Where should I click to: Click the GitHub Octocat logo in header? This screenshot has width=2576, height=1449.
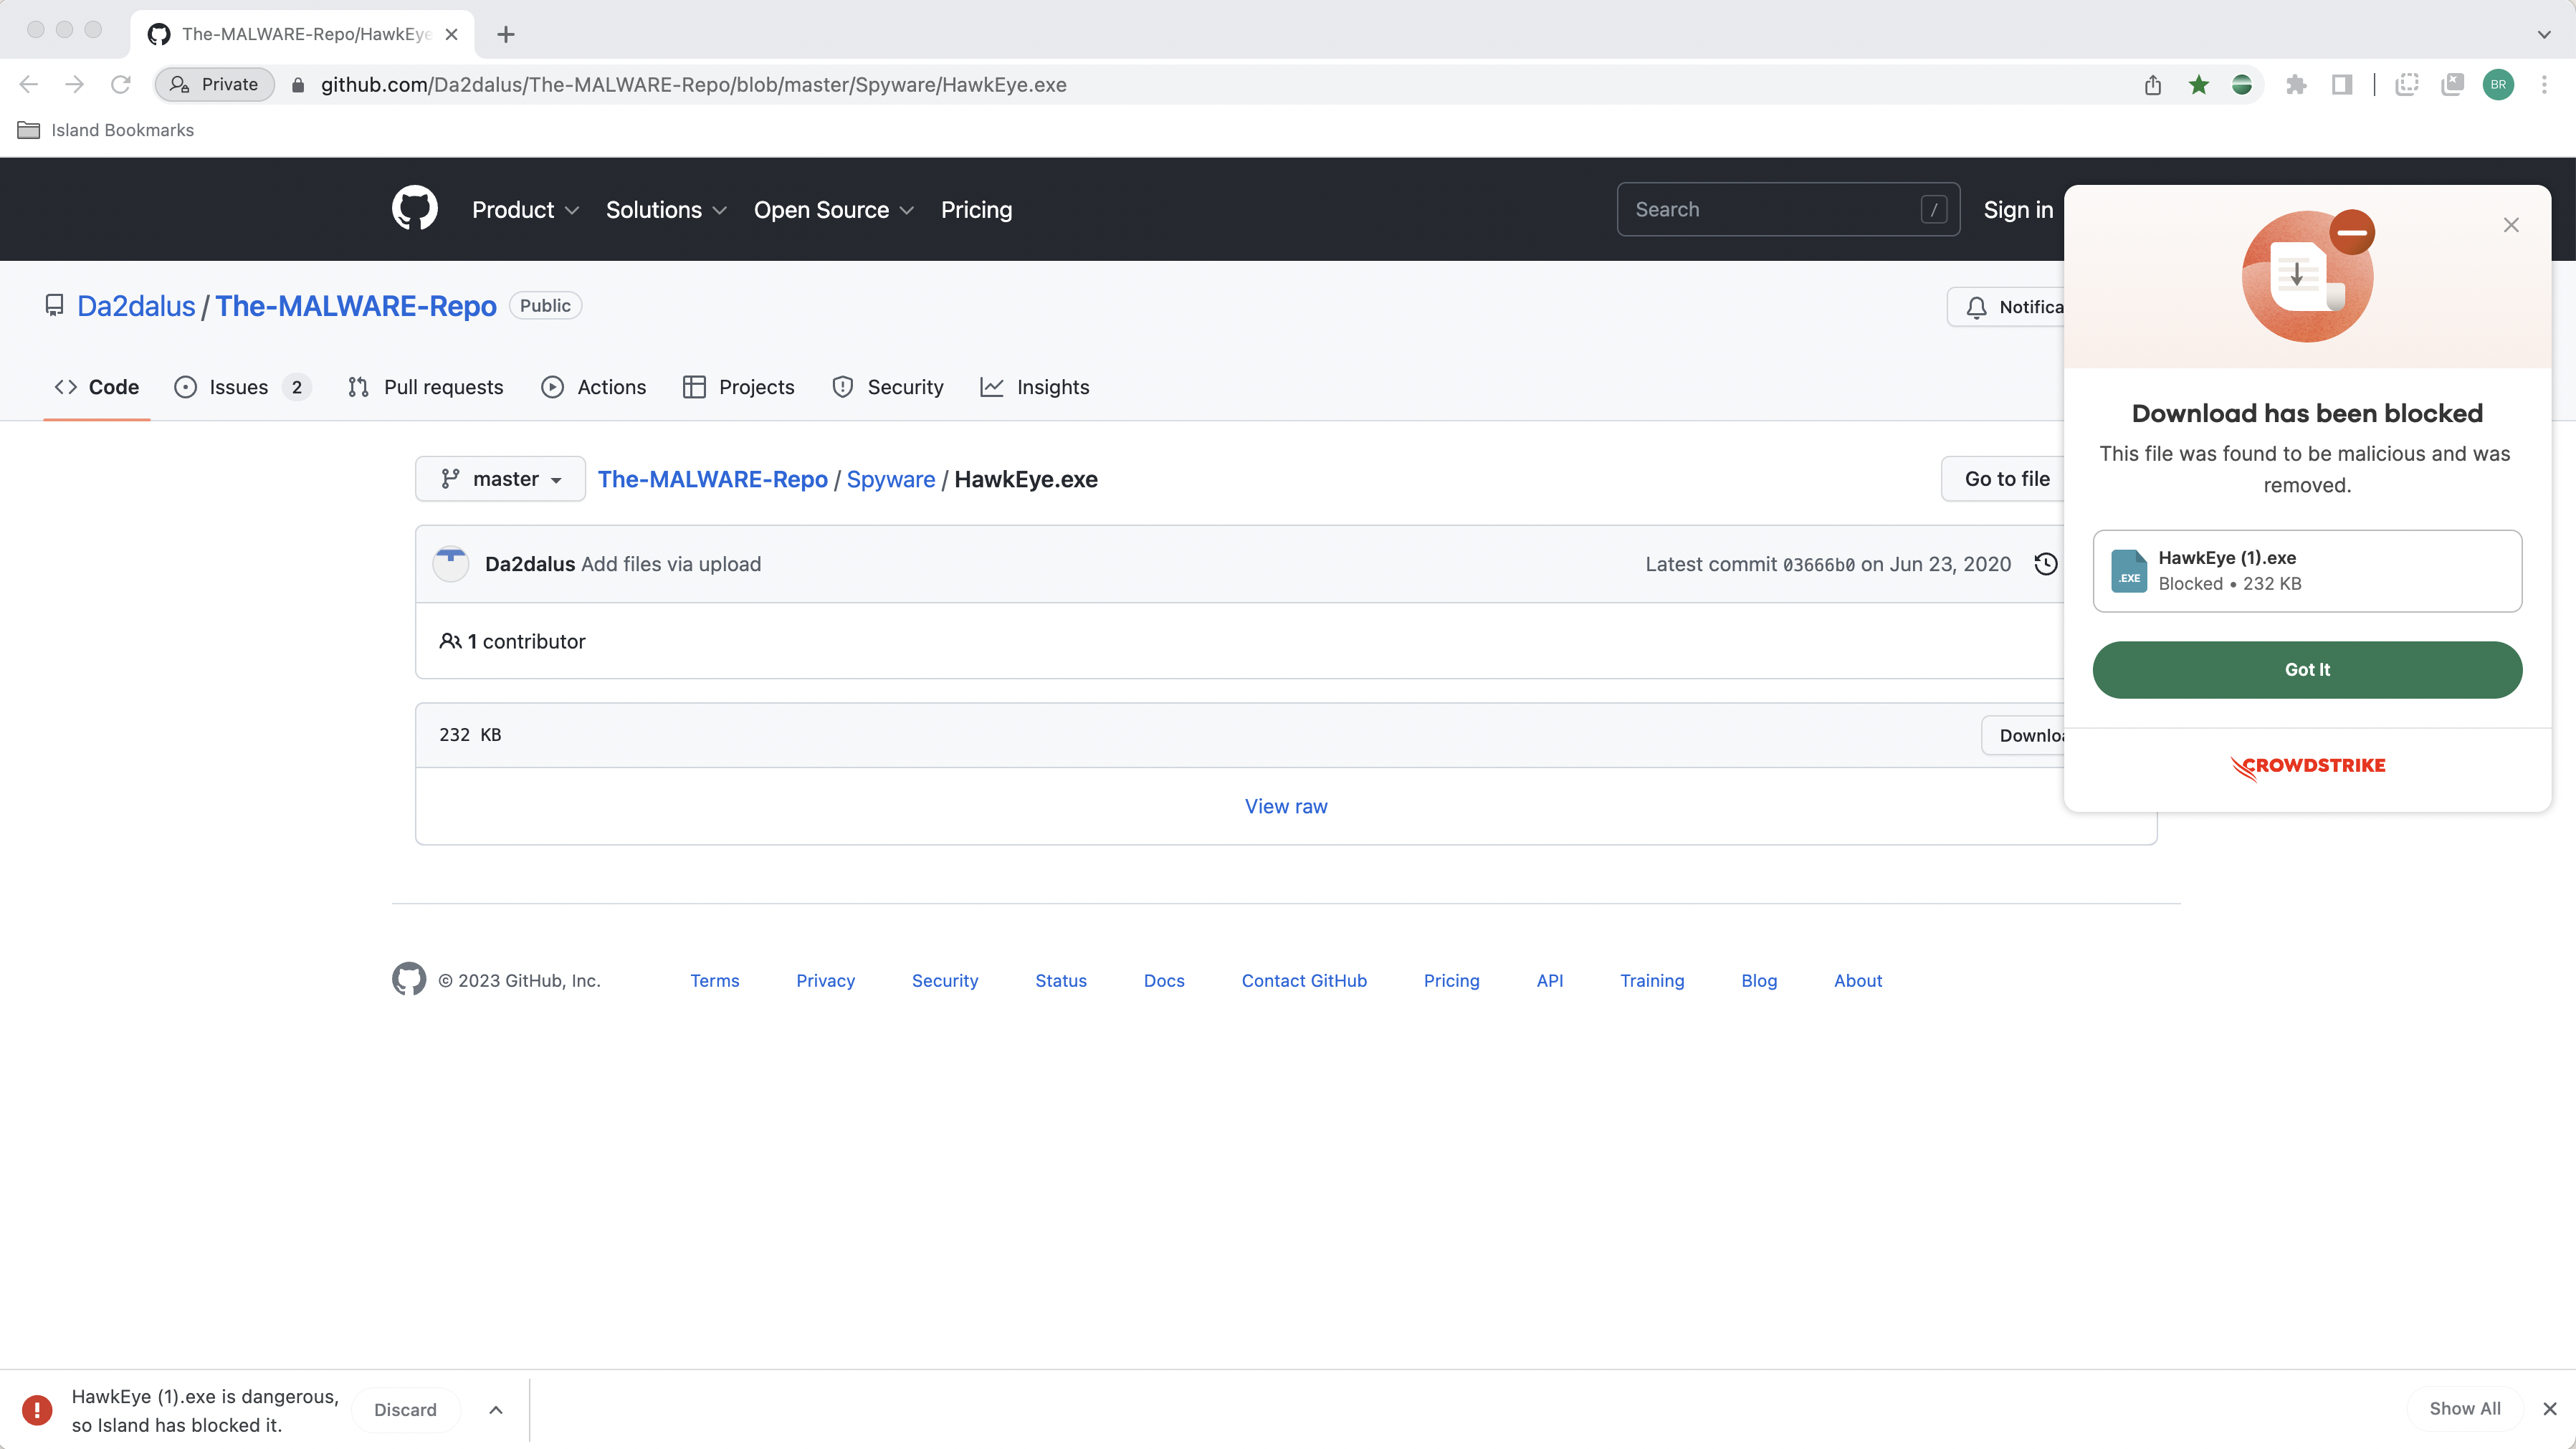(414, 209)
